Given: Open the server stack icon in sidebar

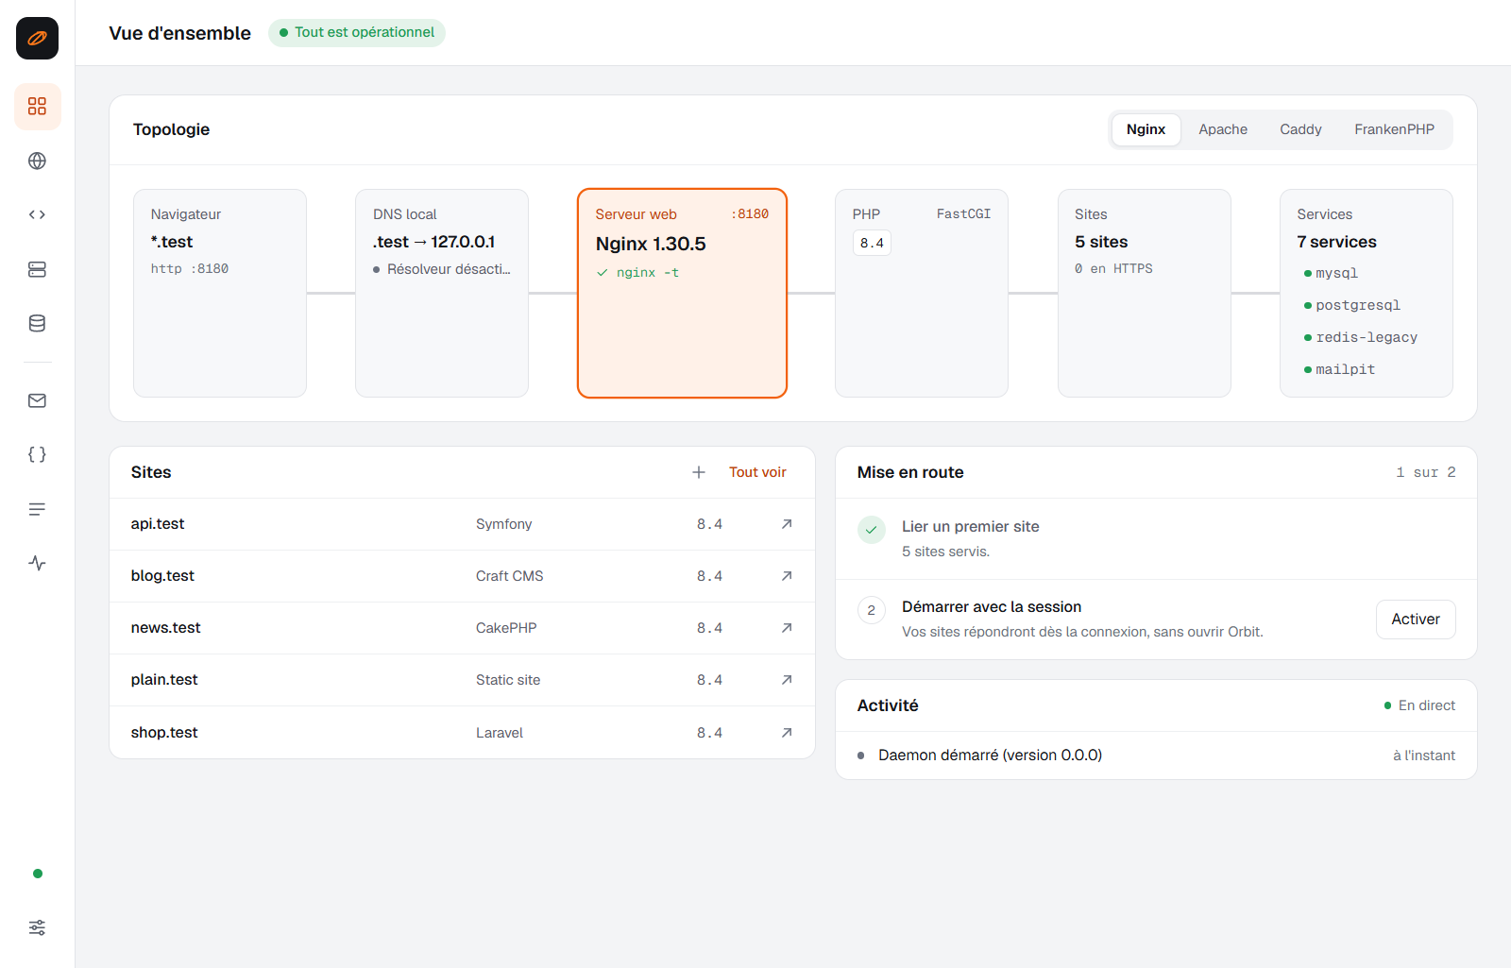Looking at the screenshot, I should 37,269.
